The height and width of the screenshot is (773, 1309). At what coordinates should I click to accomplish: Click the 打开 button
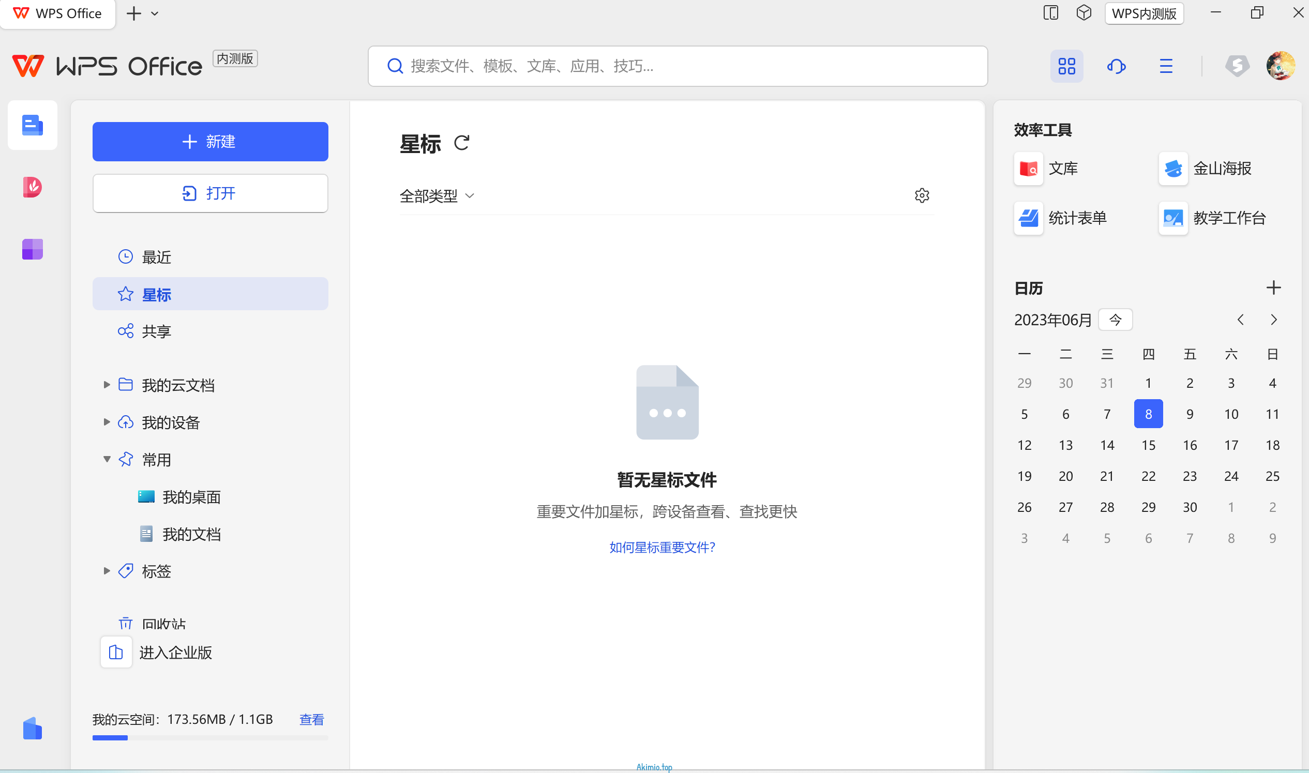coord(210,193)
